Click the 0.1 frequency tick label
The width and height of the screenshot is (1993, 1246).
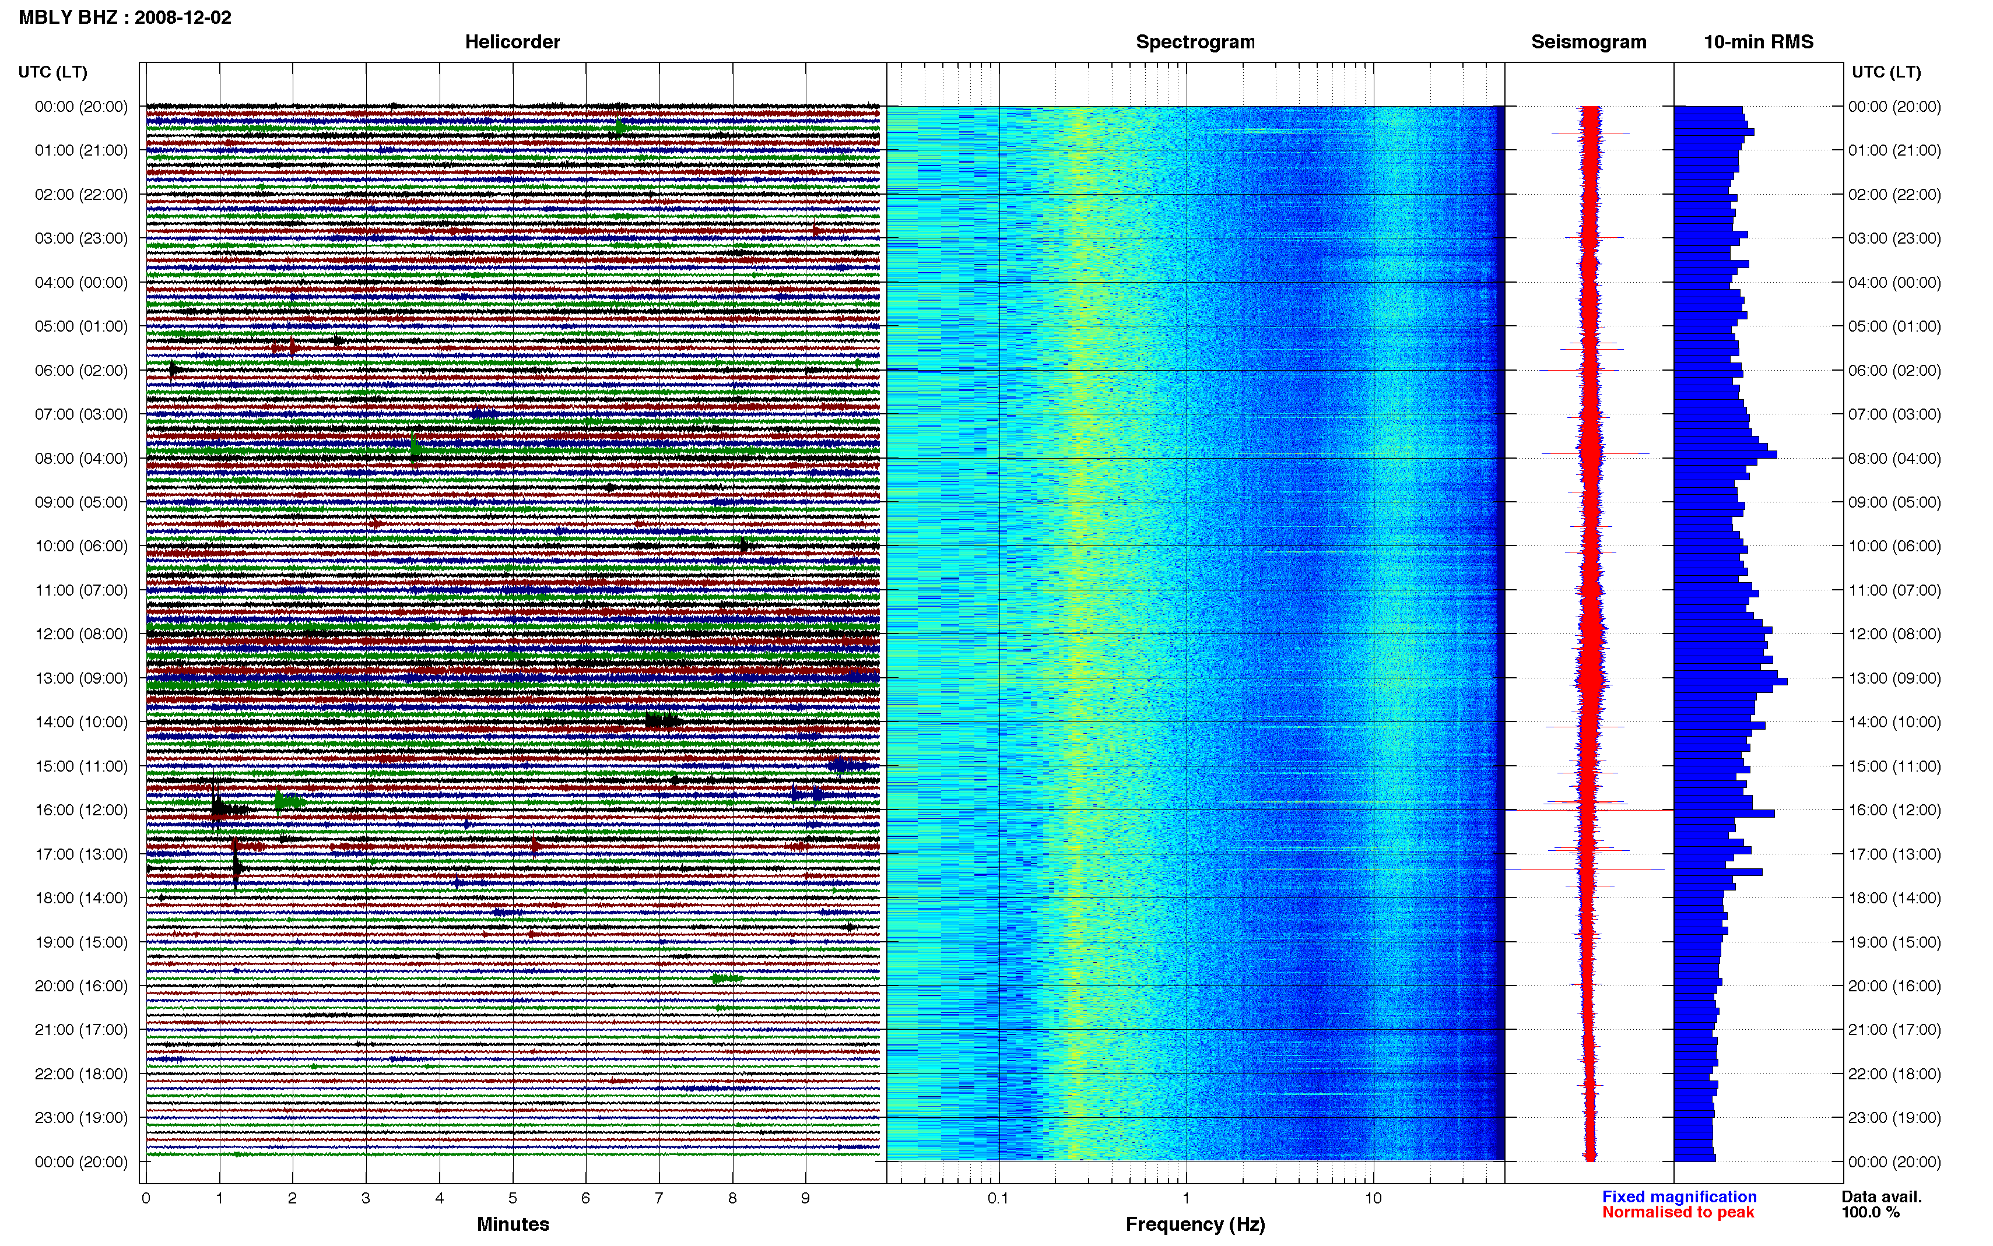(x=998, y=1198)
